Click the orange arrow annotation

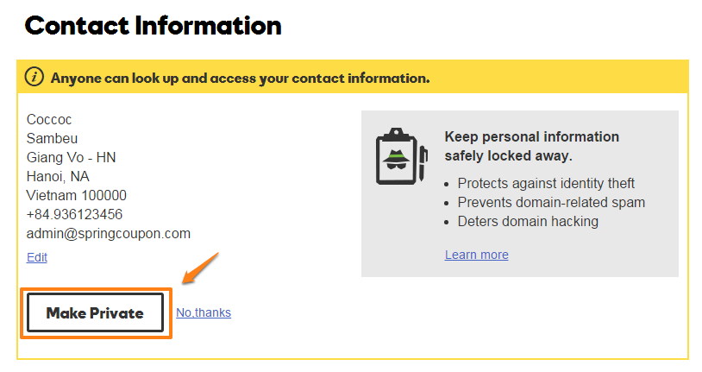point(200,268)
